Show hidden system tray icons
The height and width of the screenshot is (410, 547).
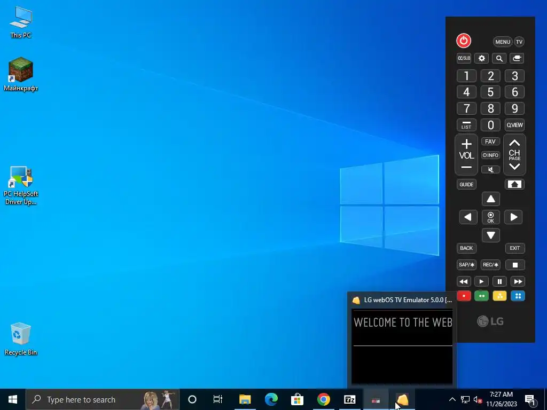click(x=452, y=399)
